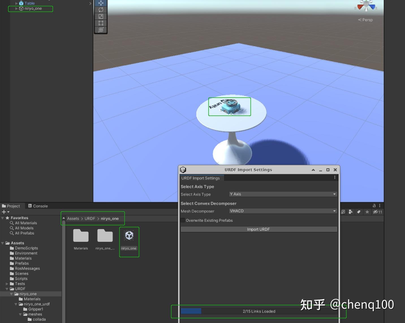Click the favorites star filter icon
The width and height of the screenshot is (405, 323).
coord(367,212)
